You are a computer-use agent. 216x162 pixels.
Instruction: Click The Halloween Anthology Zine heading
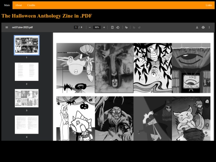coord(47,16)
